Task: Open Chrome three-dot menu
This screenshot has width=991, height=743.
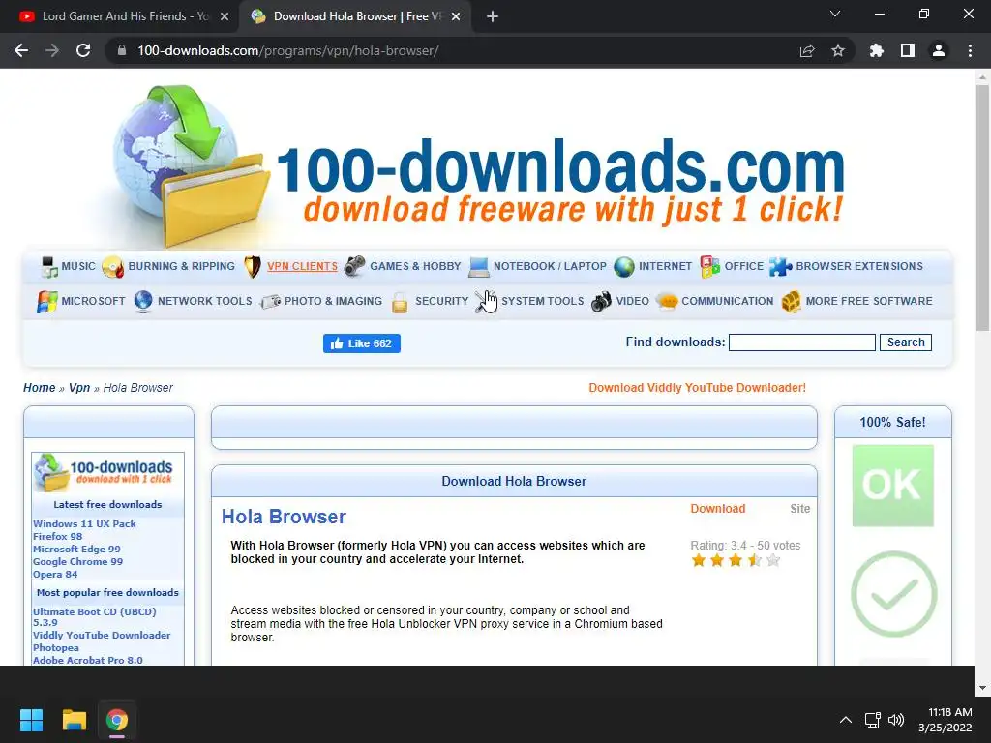Action: tap(970, 50)
